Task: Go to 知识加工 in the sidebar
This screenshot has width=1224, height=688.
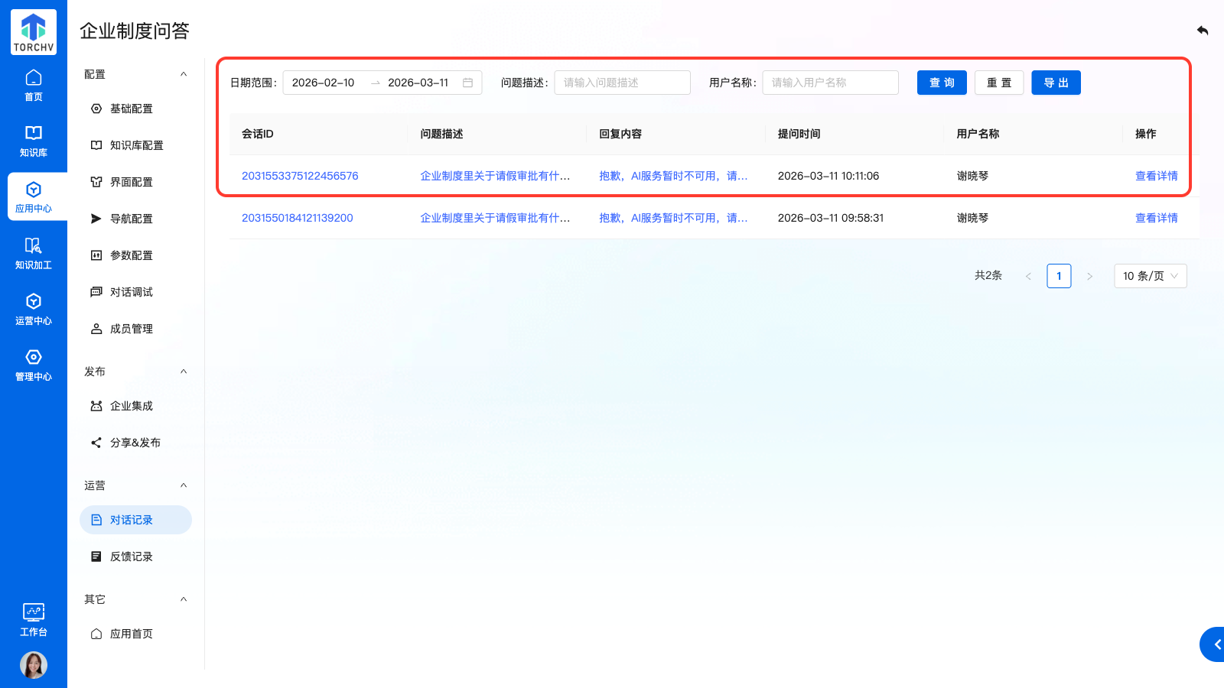Action: [34, 253]
